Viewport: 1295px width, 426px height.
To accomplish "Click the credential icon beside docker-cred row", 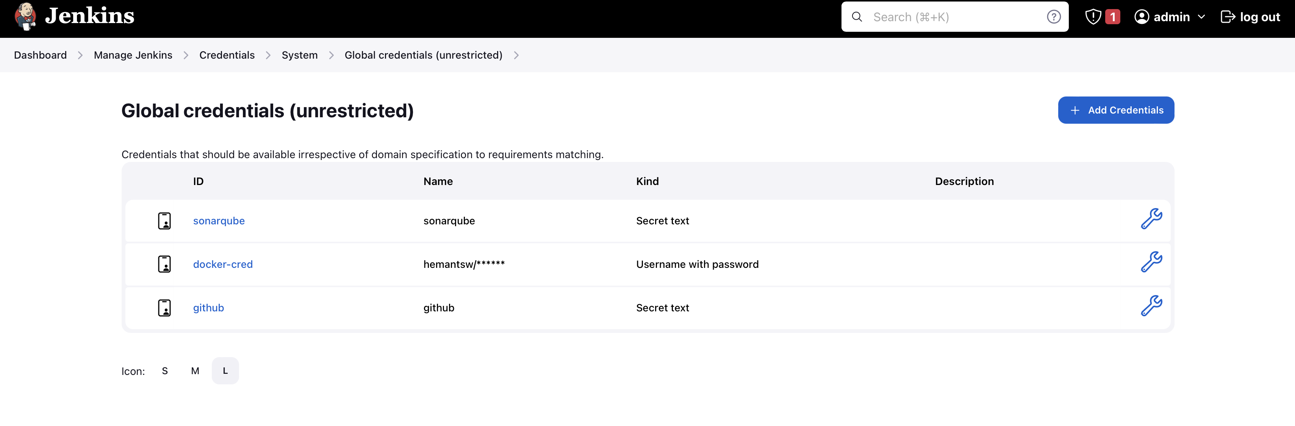I will (164, 264).
